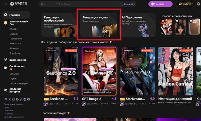Open 'Таблица лидеров' in the sidebar
Screen dimensions: 201x121
click(19, 83)
